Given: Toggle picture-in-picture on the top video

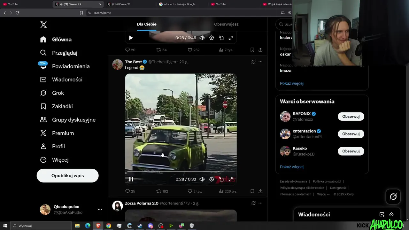Looking at the screenshot, I should pyautogui.click(x=221, y=38).
